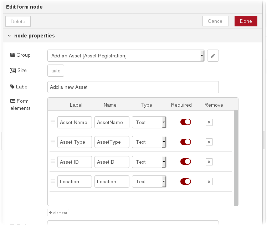Click the Label field 'Add a new Asset'
Image resolution: width=267 pixels, height=225 pixels.
(133, 87)
